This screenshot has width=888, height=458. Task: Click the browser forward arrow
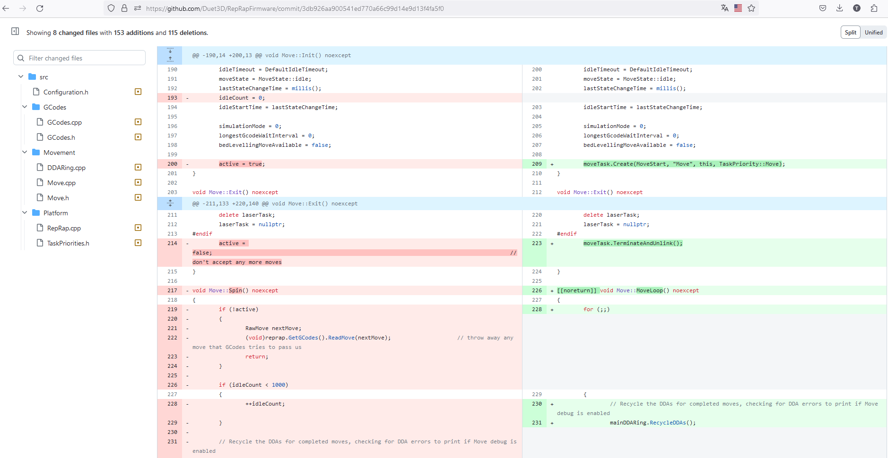coord(23,8)
